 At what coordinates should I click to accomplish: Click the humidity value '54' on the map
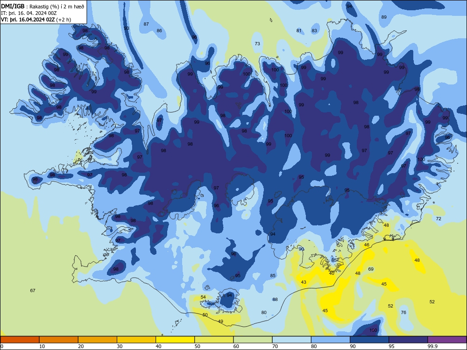tap(203, 297)
